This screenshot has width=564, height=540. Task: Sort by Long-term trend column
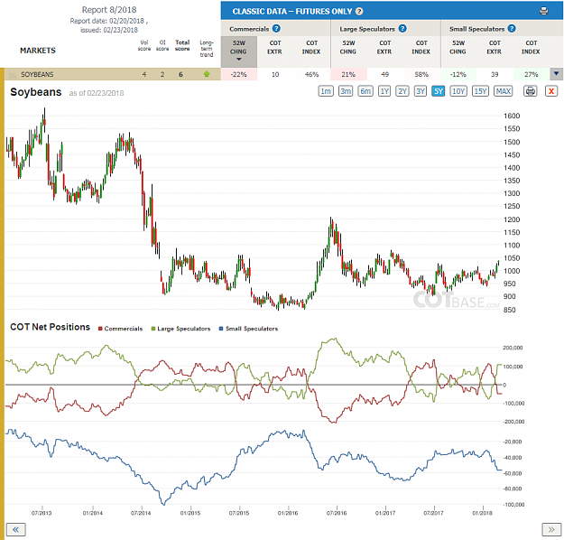(x=207, y=49)
